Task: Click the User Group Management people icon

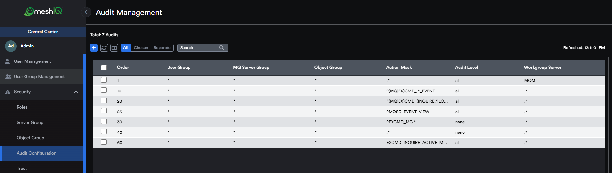Action: pyautogui.click(x=8, y=76)
